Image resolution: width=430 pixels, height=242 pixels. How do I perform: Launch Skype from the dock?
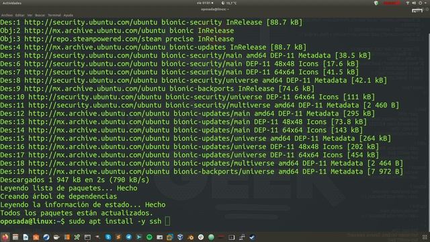(x=108, y=237)
